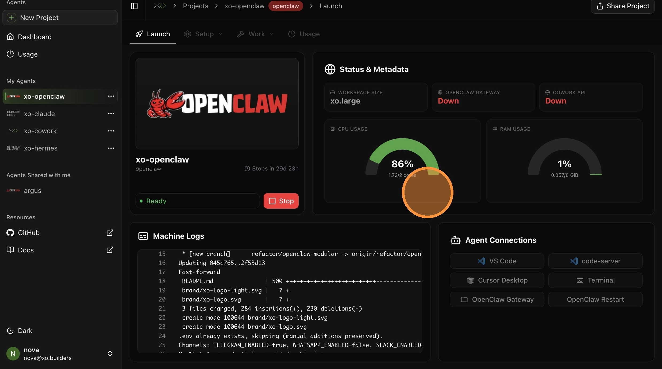Click the Projects breadcrumb link
Screen dimensions: 662x369
(195, 6)
